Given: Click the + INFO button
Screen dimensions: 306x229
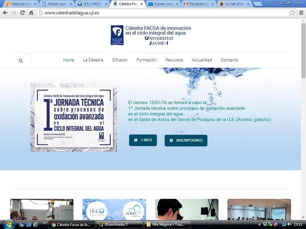Looking at the screenshot, I should pyautogui.click(x=143, y=140).
